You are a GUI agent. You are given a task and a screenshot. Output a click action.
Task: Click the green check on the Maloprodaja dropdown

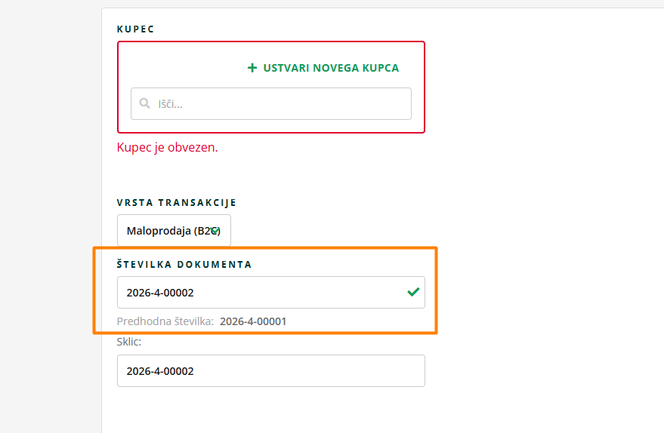(215, 231)
